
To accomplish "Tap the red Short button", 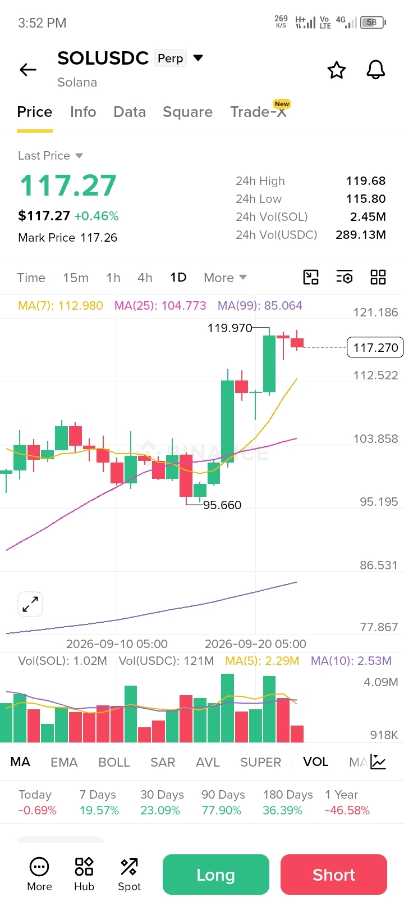I will click(x=334, y=875).
